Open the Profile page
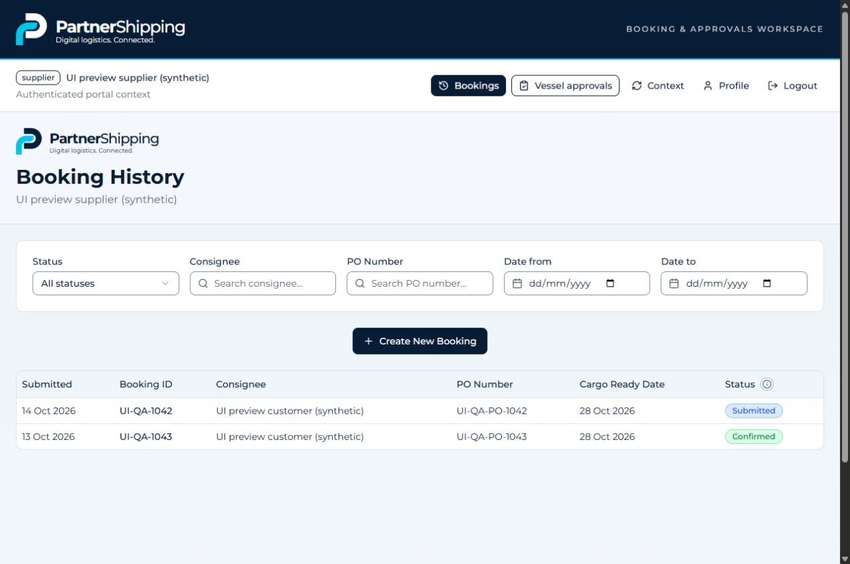Viewport: 850px width, 564px height. (x=726, y=86)
